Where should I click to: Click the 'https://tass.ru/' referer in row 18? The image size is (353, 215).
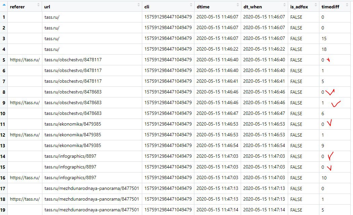[x=25, y=199]
